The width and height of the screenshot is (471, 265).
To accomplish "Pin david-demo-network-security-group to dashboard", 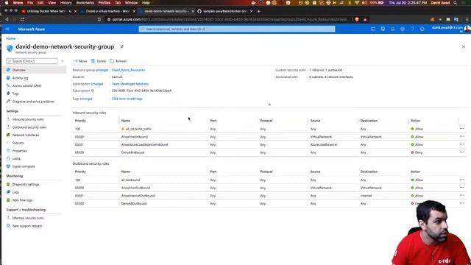I will [122, 46].
